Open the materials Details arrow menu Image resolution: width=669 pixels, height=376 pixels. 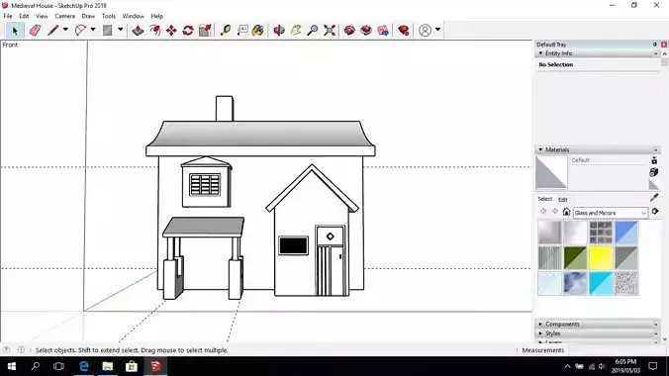coord(655,212)
